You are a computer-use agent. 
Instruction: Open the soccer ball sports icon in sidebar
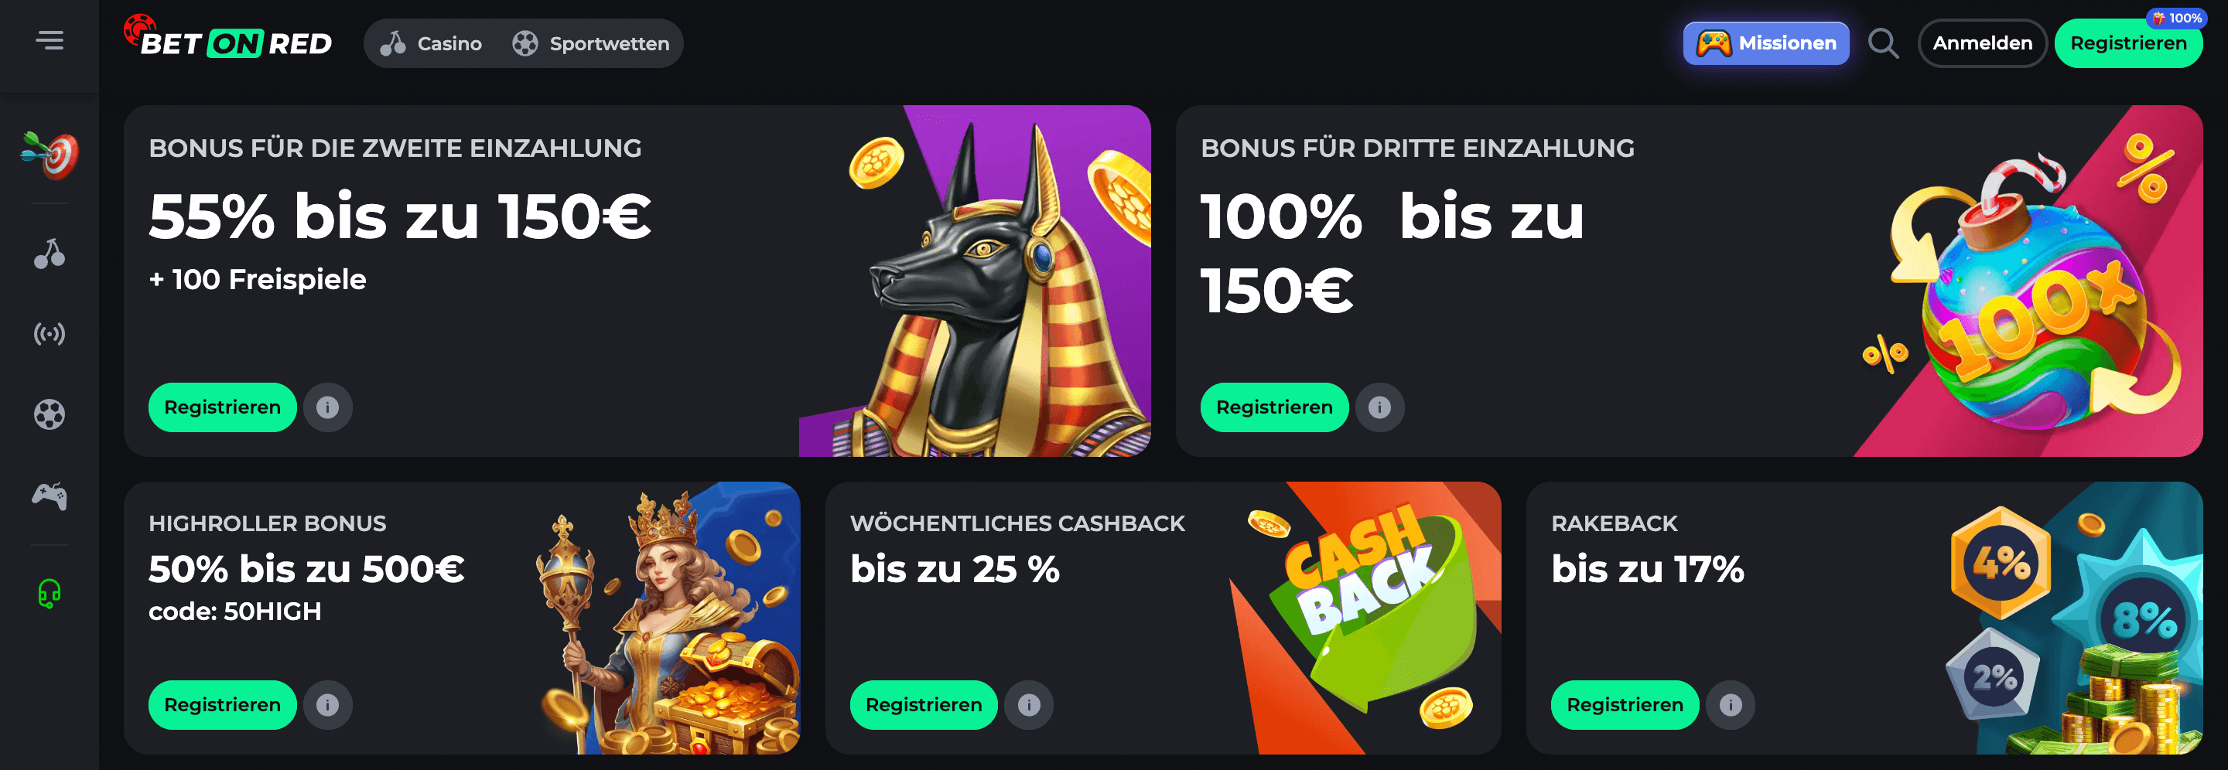50,415
